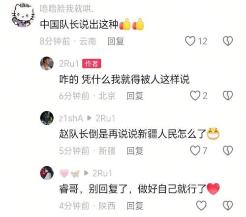Reply to z1shA's comment from 新疆
Image resolution: width=246 pixels, height=217 pixels.
pos(135,151)
